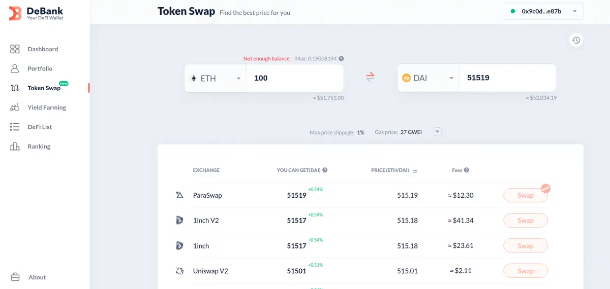Toggle price direction ETH/DAI arrows

click(x=415, y=171)
